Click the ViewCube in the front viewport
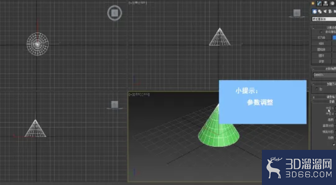This screenshot has width=336, height=185. coord(297,13)
